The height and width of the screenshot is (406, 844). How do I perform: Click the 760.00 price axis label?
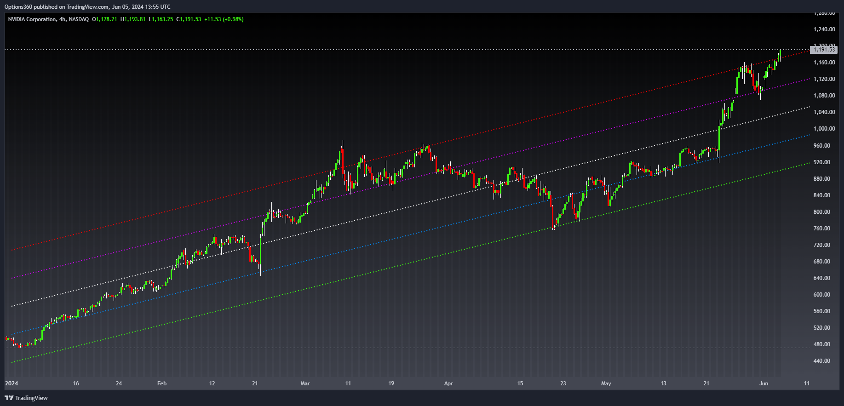pos(822,229)
